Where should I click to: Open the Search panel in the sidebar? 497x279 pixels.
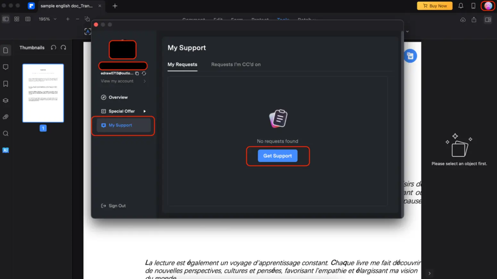pyautogui.click(x=5, y=133)
